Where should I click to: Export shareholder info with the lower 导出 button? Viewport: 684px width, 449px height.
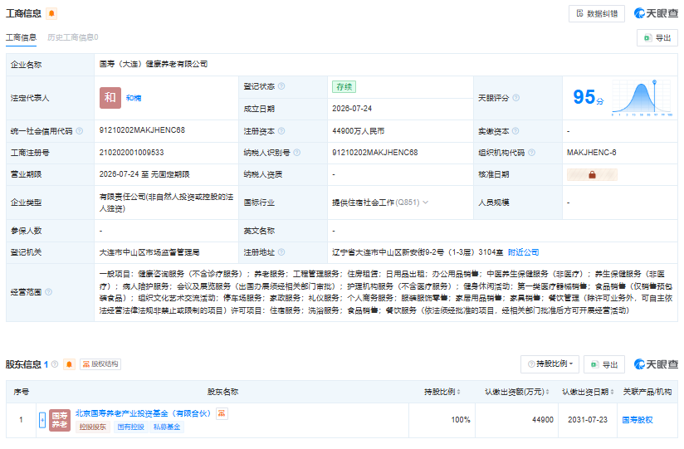[x=604, y=364]
